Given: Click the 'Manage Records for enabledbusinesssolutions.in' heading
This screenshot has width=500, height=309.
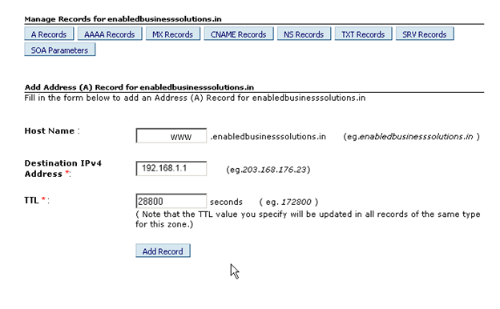Looking at the screenshot, I should [x=123, y=19].
